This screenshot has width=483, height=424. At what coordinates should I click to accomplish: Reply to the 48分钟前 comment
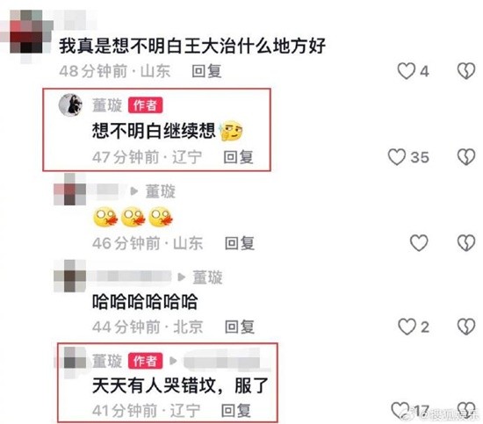pos(206,71)
